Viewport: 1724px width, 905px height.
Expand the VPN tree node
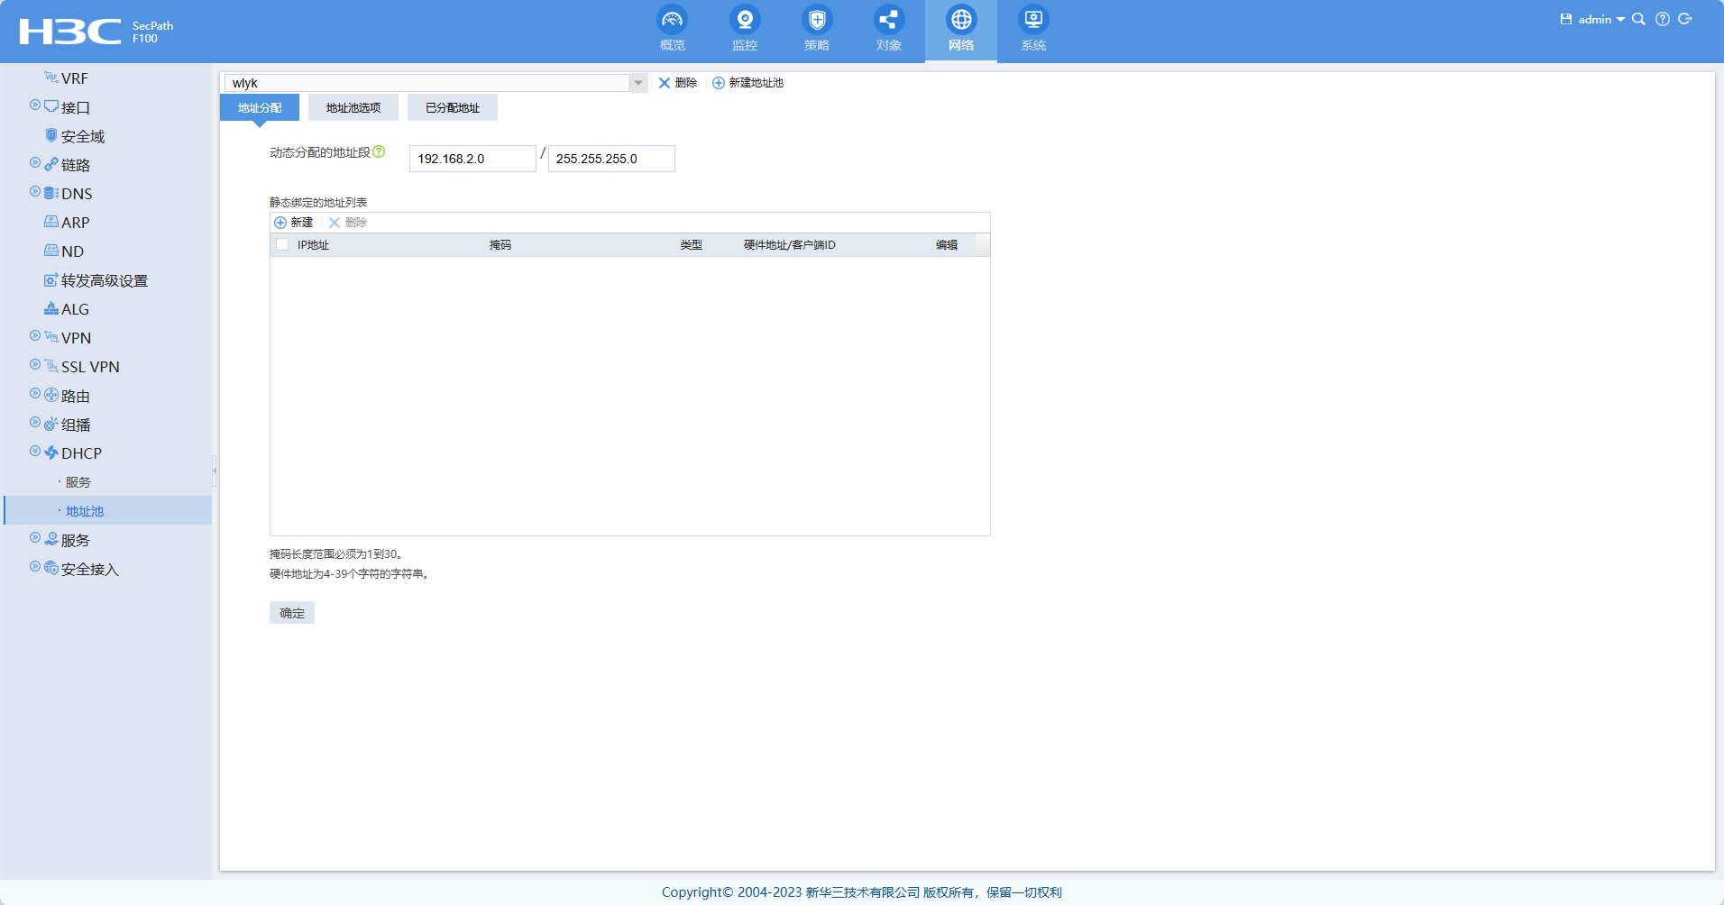tap(35, 336)
